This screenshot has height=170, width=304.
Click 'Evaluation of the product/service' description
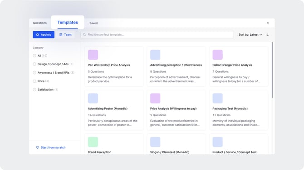click(x=175, y=123)
